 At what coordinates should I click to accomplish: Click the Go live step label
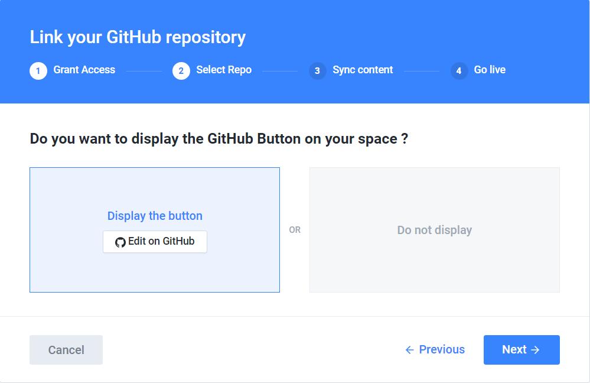488,70
